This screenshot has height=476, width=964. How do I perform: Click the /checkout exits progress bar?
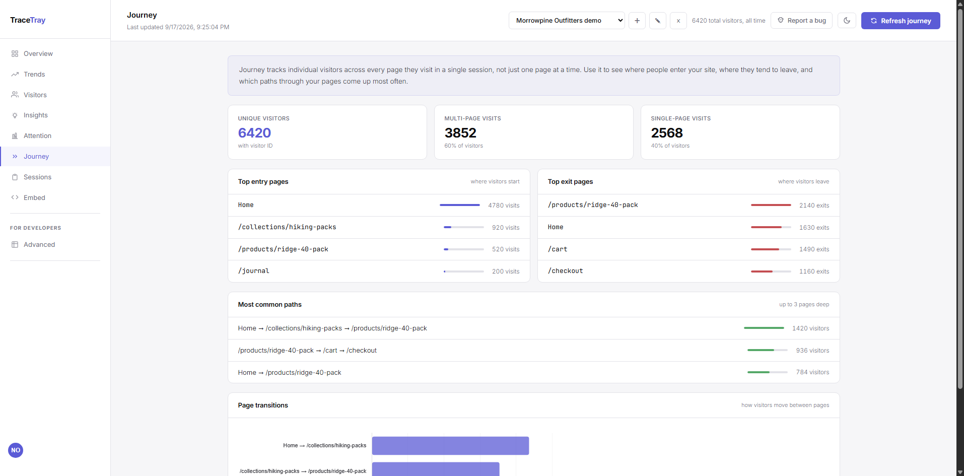pyautogui.click(x=771, y=271)
